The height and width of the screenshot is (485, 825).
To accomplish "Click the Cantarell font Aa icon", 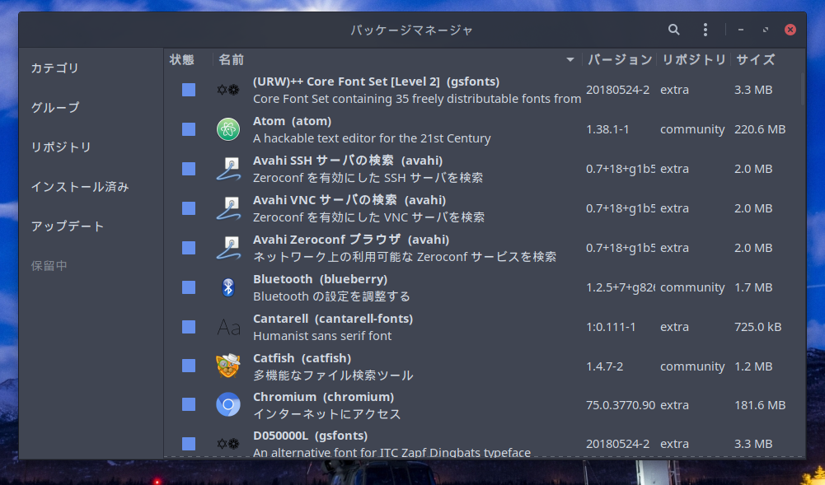I will coord(228,328).
